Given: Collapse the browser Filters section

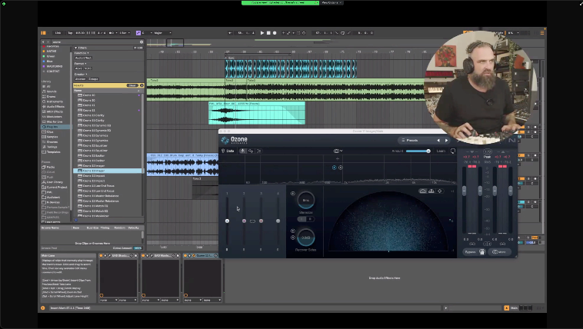Looking at the screenshot, I should tap(76, 48).
